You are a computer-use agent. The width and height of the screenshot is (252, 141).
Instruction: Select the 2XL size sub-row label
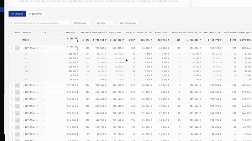click(26, 63)
